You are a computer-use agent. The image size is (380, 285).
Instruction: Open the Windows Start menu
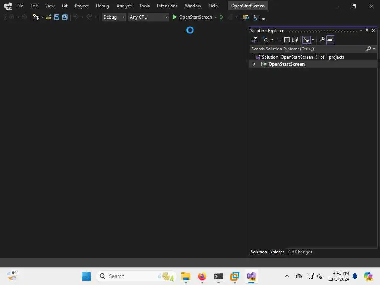click(x=86, y=276)
